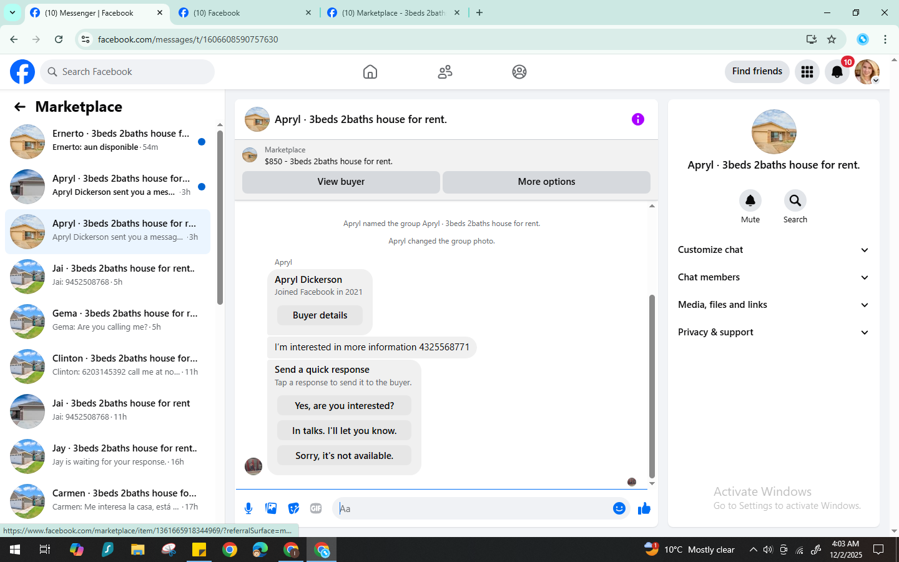Open Task View on the taskbar

pyautogui.click(x=45, y=550)
